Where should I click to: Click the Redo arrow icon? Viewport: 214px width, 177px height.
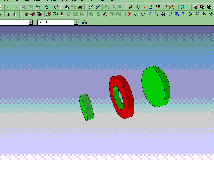15,7
